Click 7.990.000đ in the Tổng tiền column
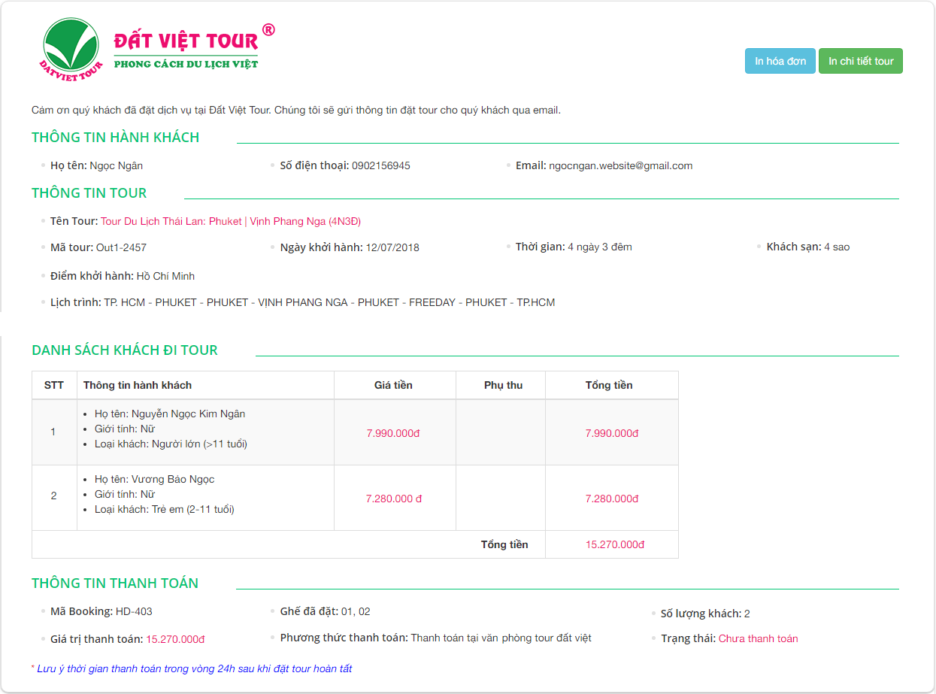Image resolution: width=936 pixels, height=694 pixels. (612, 433)
